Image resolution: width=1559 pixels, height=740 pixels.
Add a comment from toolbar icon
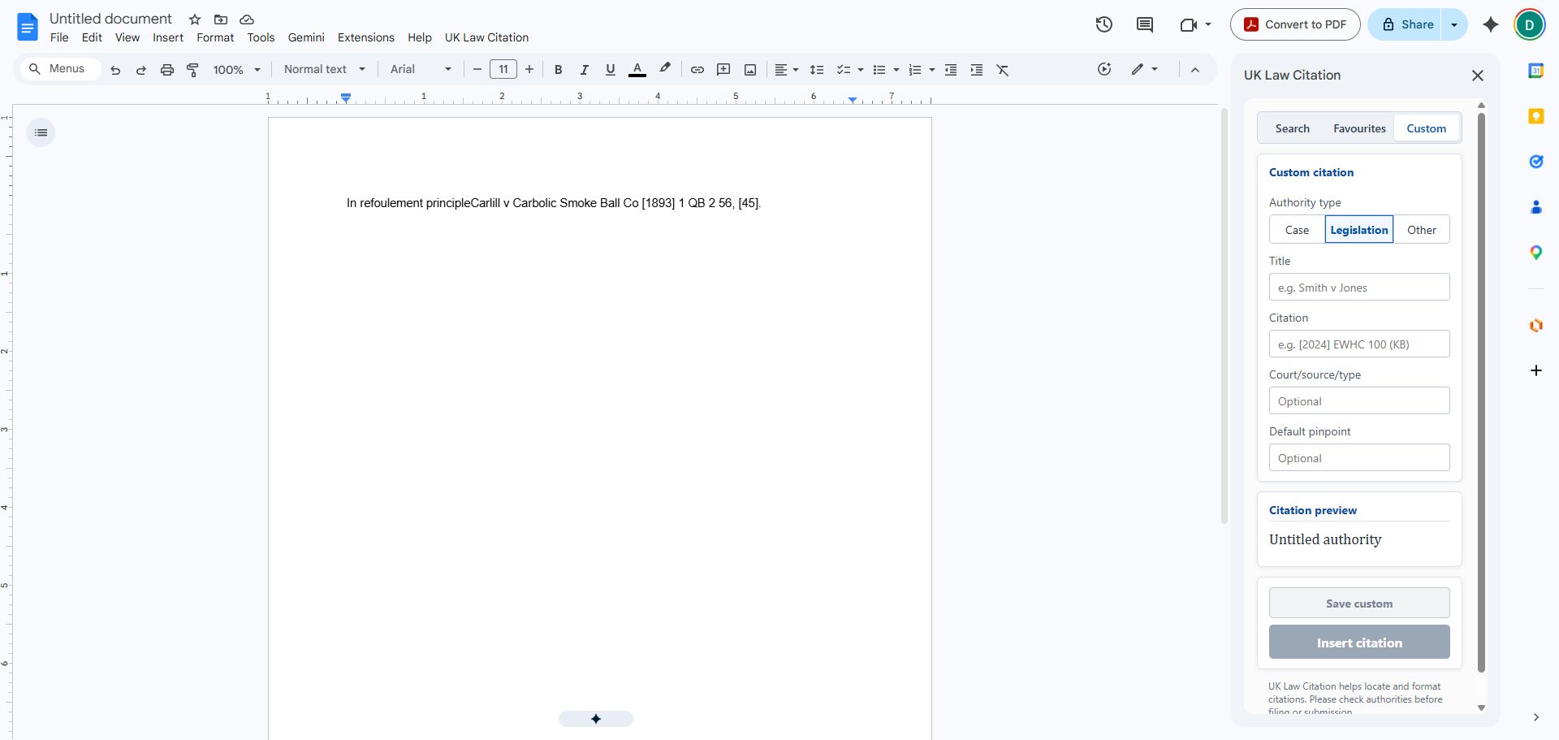723,70
